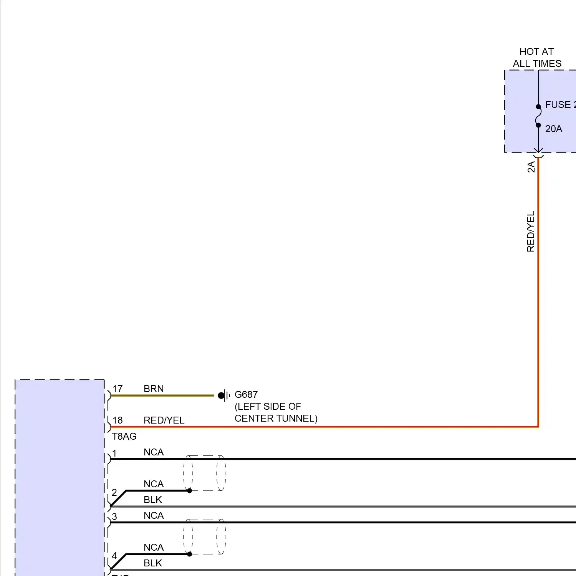Click the G687 ground symbol

pos(224,396)
